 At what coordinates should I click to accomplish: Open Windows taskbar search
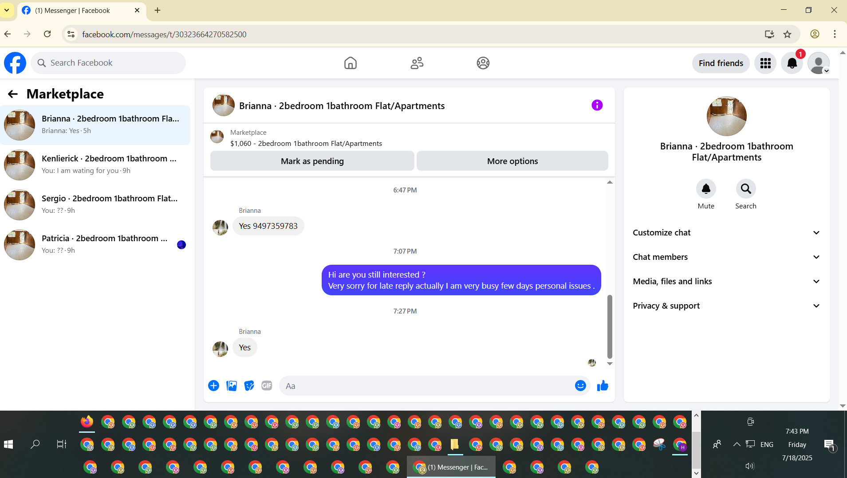35,444
